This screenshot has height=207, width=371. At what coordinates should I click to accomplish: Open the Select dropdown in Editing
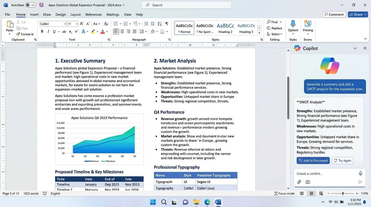(274, 34)
